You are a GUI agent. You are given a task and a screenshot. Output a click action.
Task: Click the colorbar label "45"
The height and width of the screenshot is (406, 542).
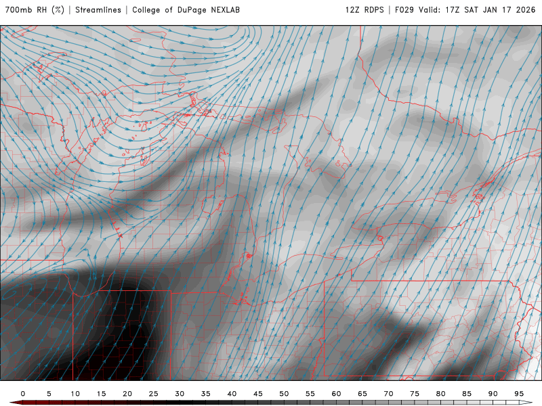[258, 394]
